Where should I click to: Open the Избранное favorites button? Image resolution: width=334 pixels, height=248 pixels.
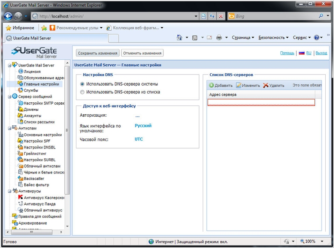(x=20, y=28)
